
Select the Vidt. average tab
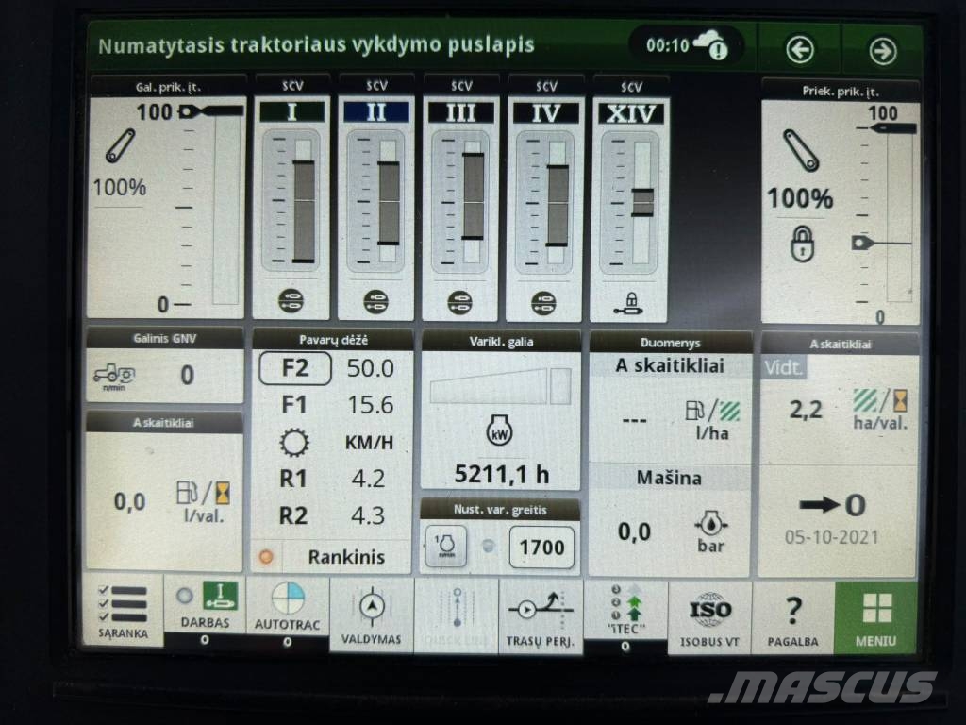(784, 368)
